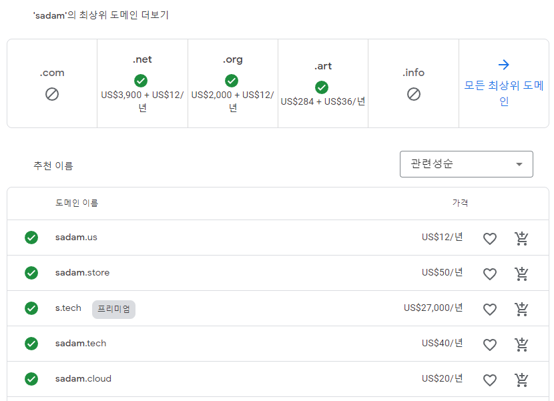Click the sadam.tech domain name
The height and width of the screenshot is (401, 554).
(81, 344)
